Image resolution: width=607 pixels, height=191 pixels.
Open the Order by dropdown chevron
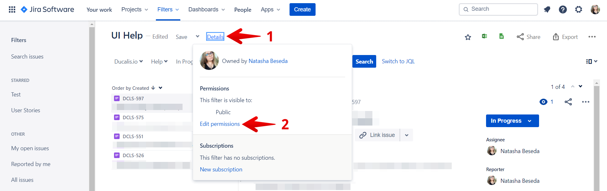click(161, 88)
